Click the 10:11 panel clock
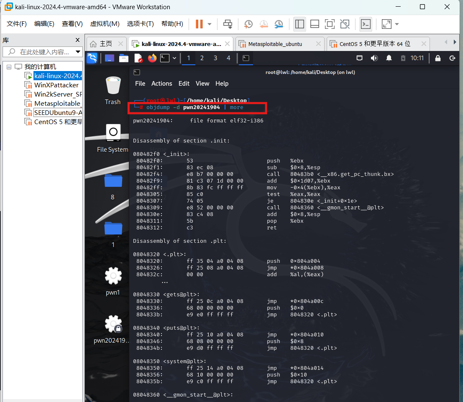This screenshot has height=402, width=463. (x=417, y=58)
